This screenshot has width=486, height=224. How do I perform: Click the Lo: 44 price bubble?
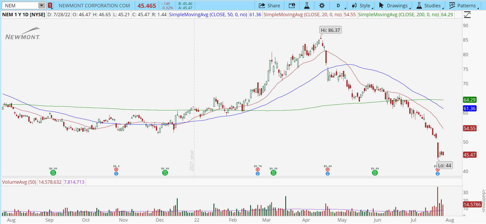(x=445, y=165)
